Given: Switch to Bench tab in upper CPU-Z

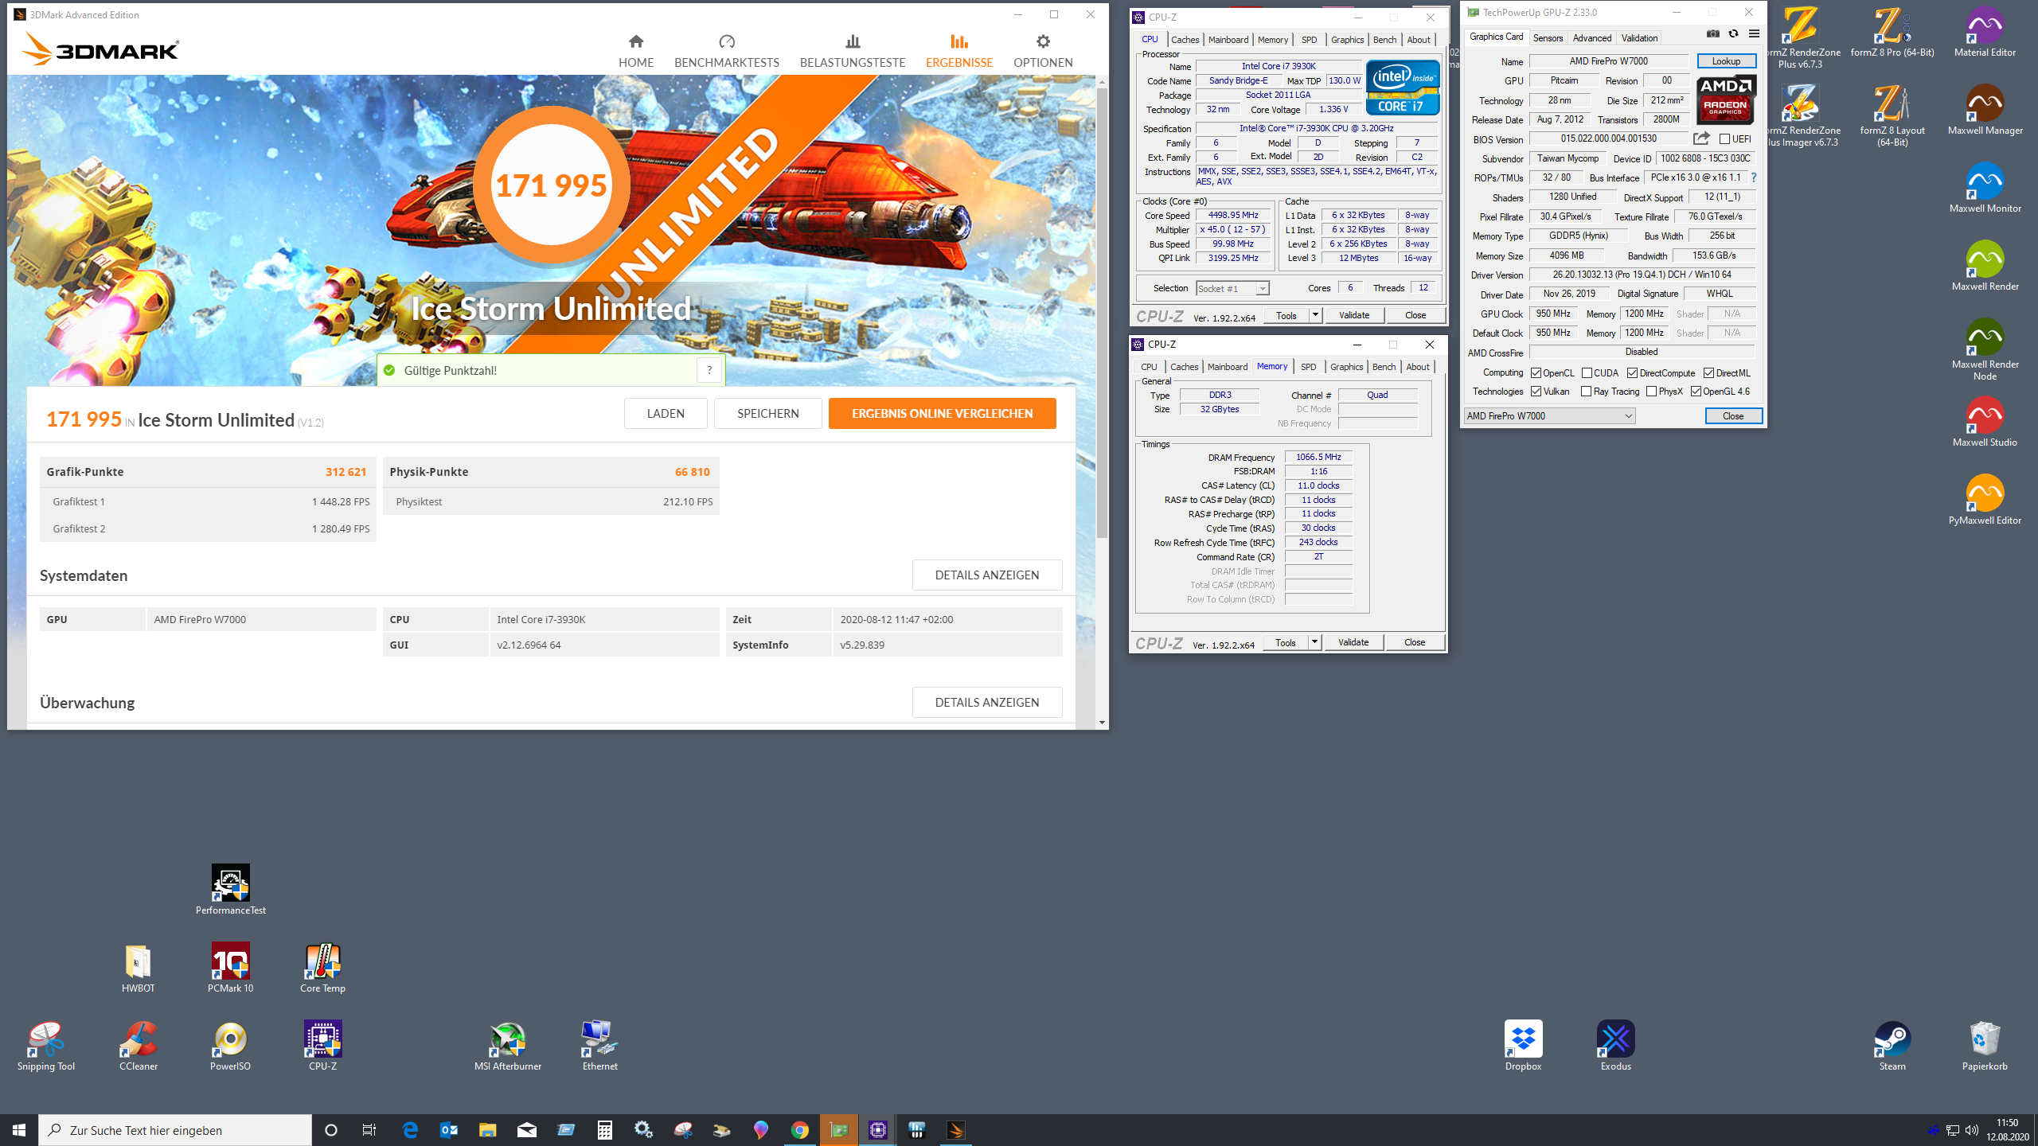Looking at the screenshot, I should tap(1384, 40).
